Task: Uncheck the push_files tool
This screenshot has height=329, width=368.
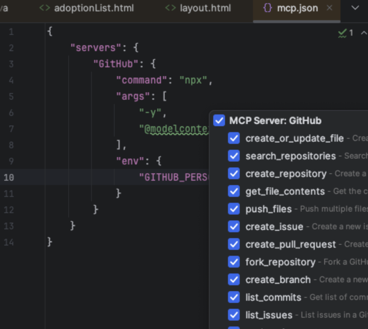Action: [x=234, y=209]
